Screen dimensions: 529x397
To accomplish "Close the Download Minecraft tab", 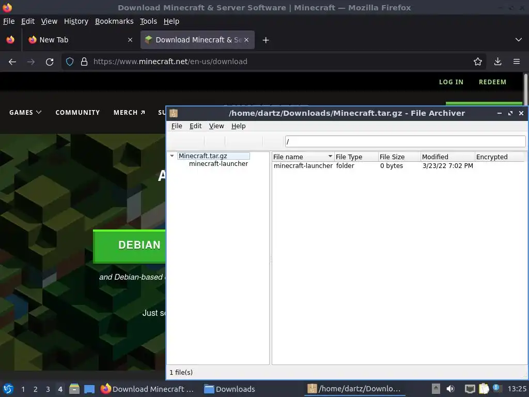I will click(246, 40).
